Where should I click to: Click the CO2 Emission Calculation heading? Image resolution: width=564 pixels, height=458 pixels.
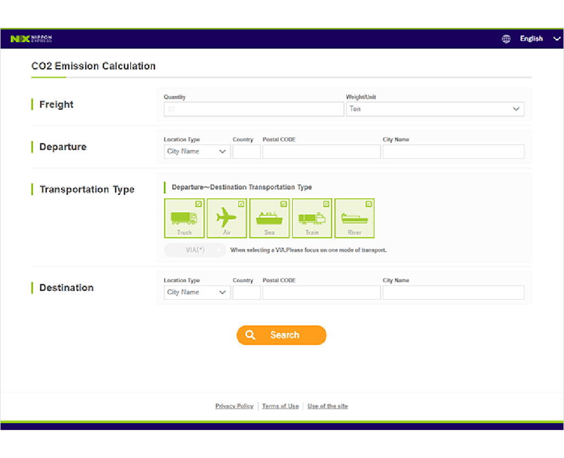pyautogui.click(x=94, y=66)
